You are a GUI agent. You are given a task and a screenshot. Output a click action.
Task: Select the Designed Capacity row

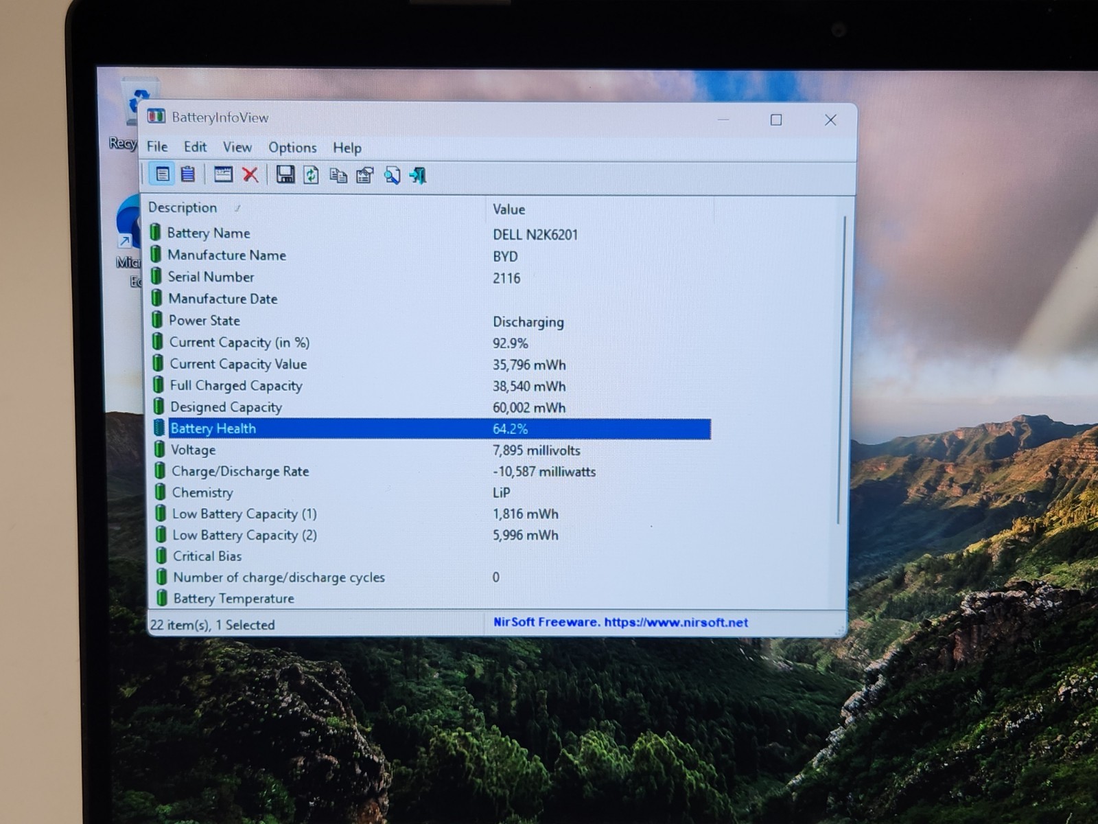point(431,407)
